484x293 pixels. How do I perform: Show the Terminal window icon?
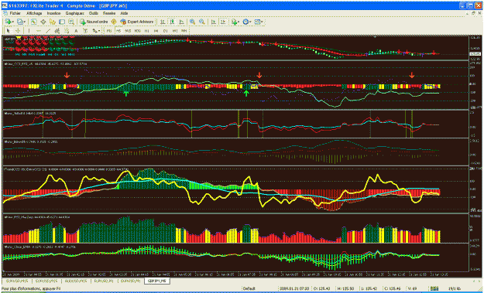click(62, 22)
